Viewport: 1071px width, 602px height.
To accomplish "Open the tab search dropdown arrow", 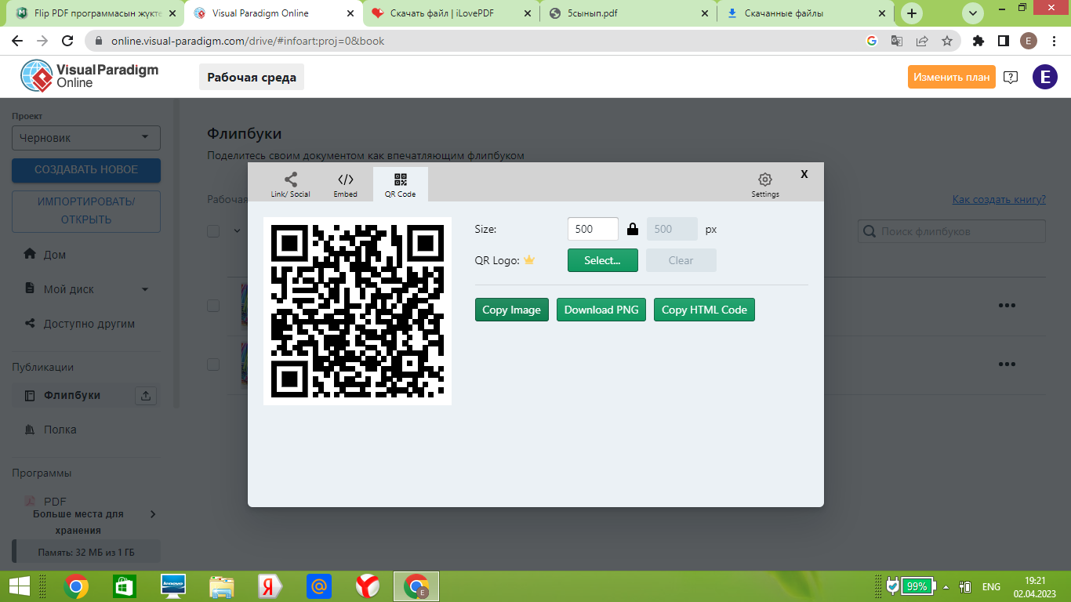I will [973, 13].
